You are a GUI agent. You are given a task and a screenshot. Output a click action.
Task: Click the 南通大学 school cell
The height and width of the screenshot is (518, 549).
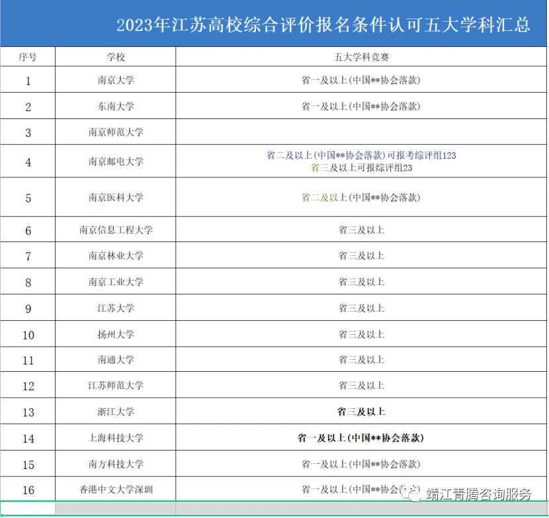coord(116,360)
